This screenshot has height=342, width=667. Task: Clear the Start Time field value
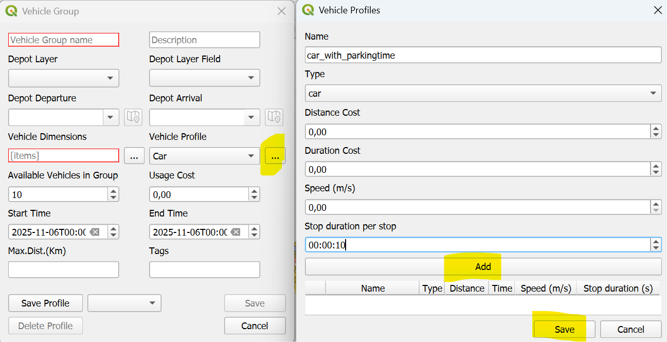point(95,232)
